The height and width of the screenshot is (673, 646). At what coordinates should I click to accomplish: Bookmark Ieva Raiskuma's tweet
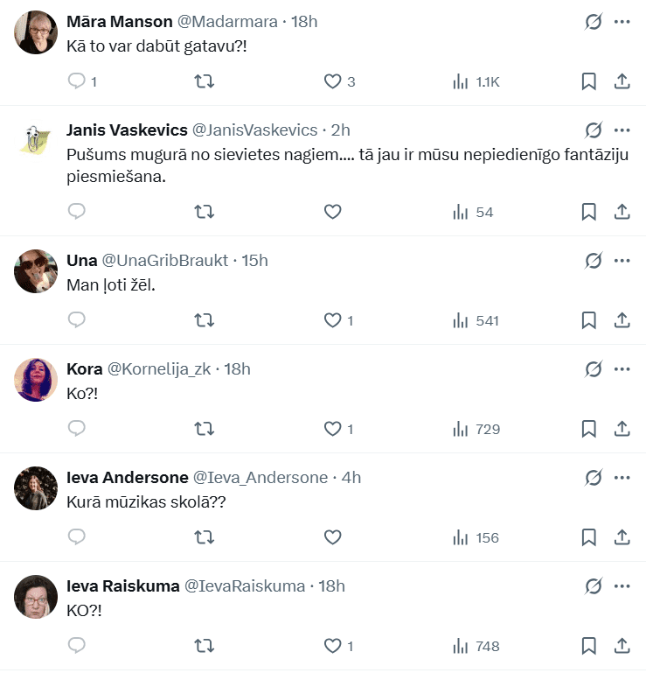[589, 646]
